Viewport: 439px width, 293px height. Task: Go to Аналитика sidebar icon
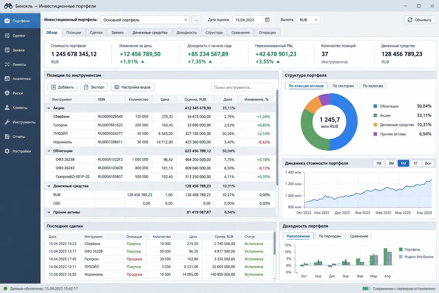coord(7,79)
